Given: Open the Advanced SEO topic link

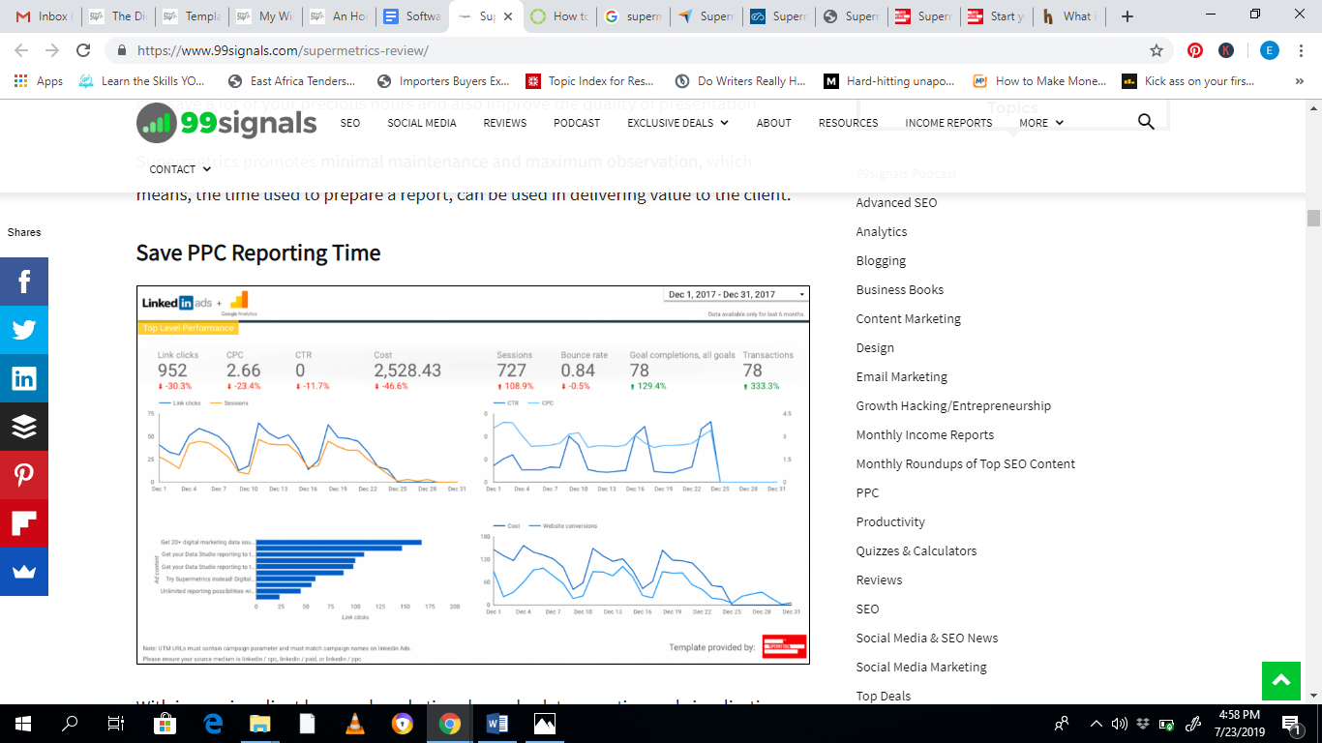Looking at the screenshot, I should pos(896,202).
